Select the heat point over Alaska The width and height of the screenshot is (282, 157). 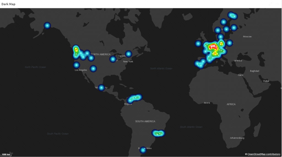click(x=47, y=26)
